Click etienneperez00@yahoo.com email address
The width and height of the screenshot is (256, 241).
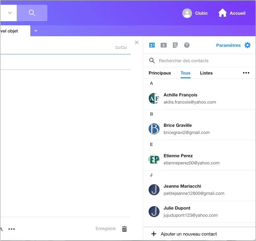point(192,163)
